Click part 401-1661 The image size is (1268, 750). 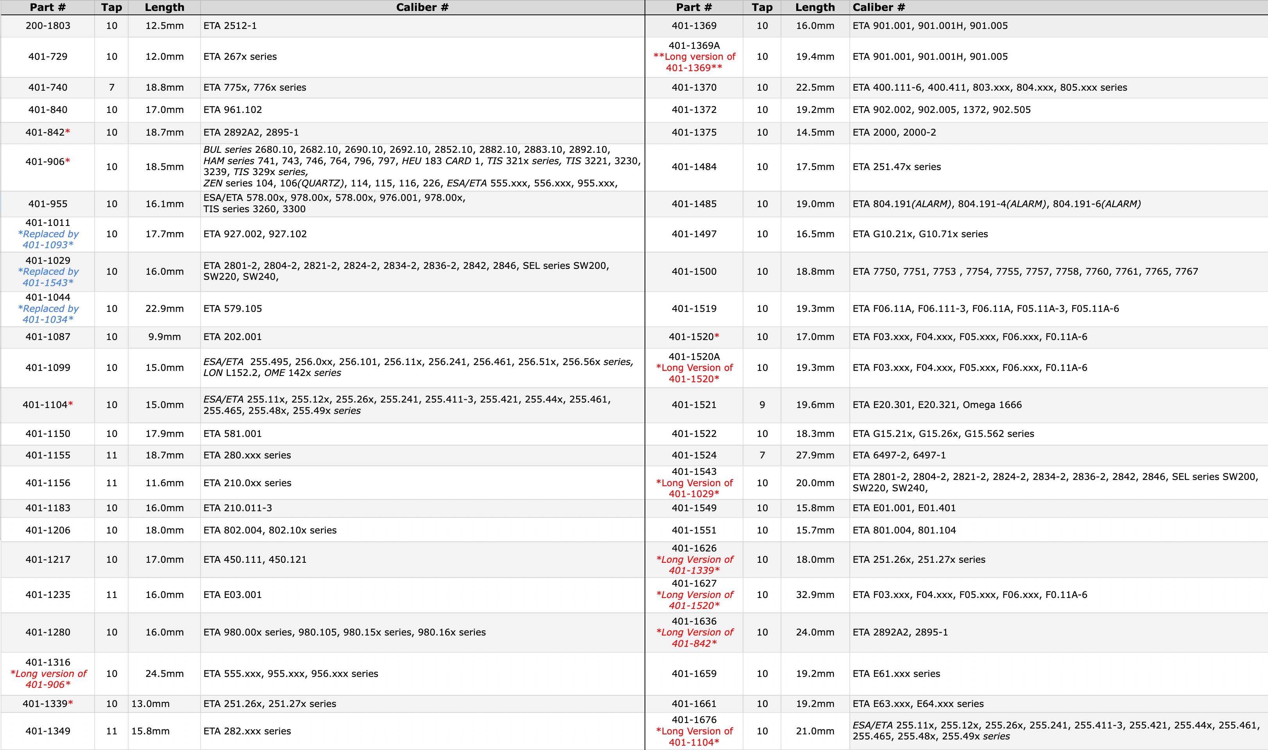click(694, 704)
